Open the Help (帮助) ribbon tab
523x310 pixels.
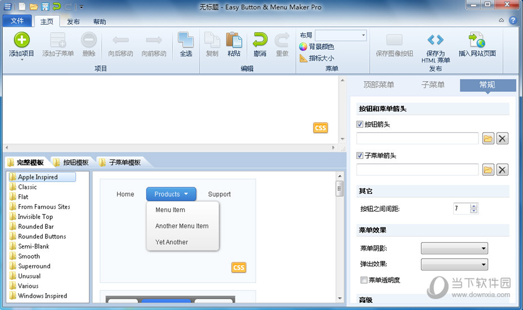pos(100,21)
